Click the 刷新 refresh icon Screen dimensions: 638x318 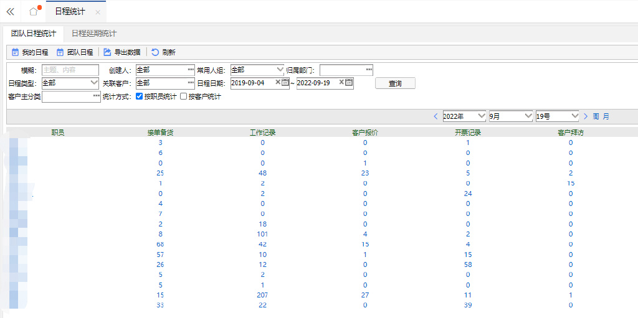pyautogui.click(x=155, y=52)
